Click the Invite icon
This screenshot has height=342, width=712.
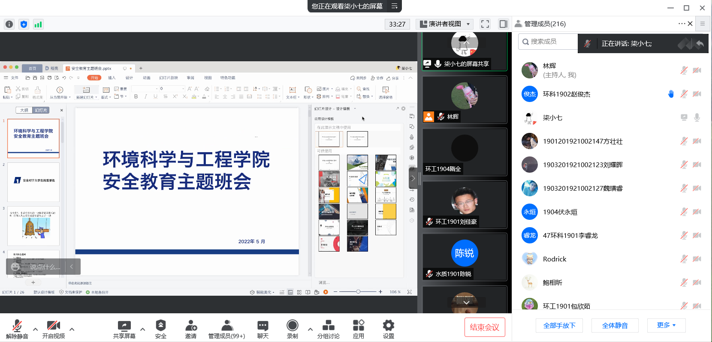(191, 326)
